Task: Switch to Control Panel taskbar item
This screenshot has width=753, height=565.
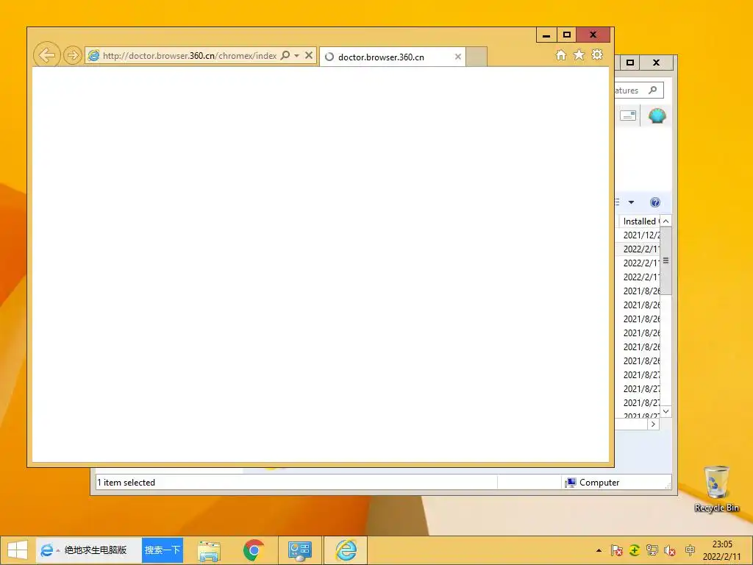Action: coord(300,550)
